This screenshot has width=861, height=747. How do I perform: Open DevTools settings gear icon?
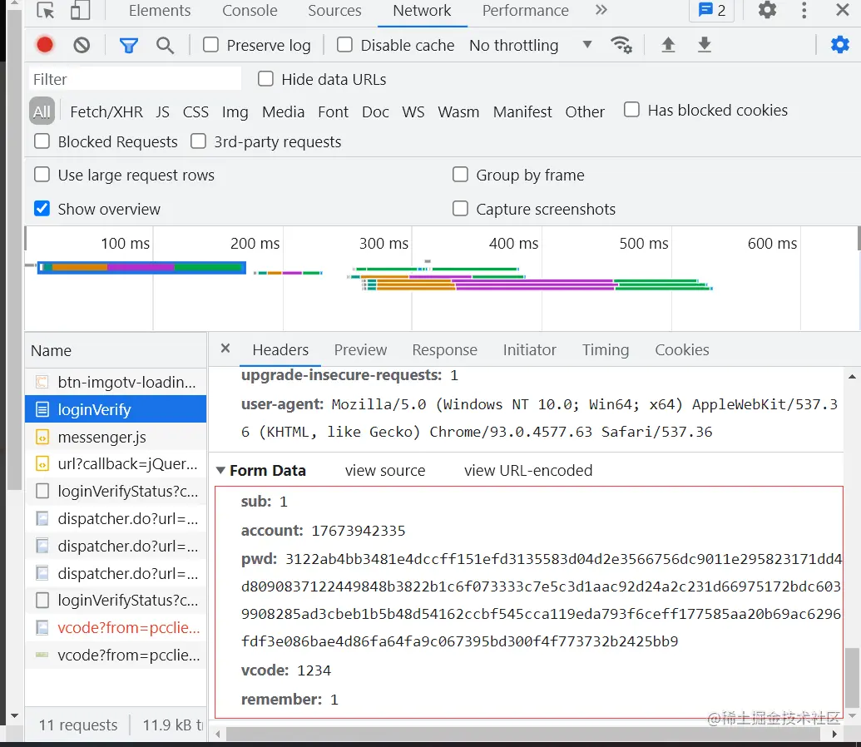(x=767, y=10)
